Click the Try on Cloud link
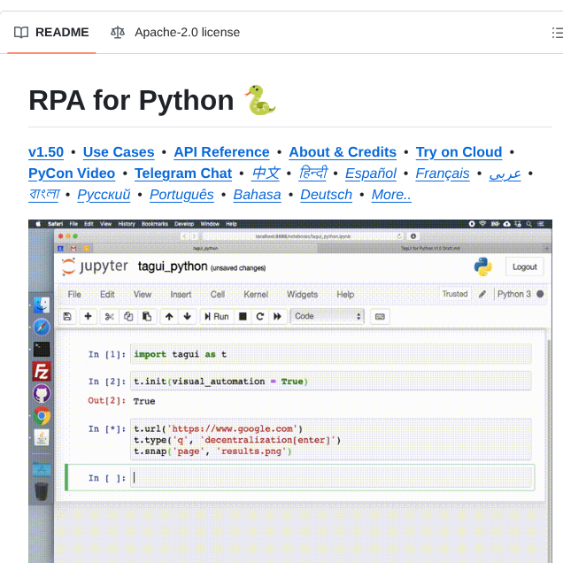The image size is (563, 563). (459, 152)
